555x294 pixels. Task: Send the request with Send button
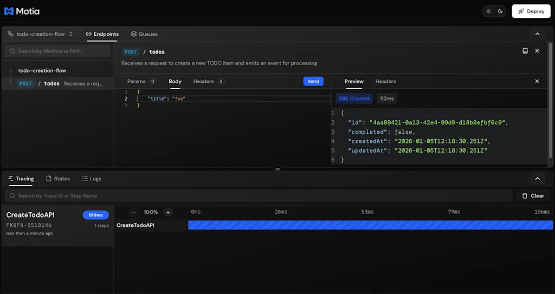pos(313,81)
